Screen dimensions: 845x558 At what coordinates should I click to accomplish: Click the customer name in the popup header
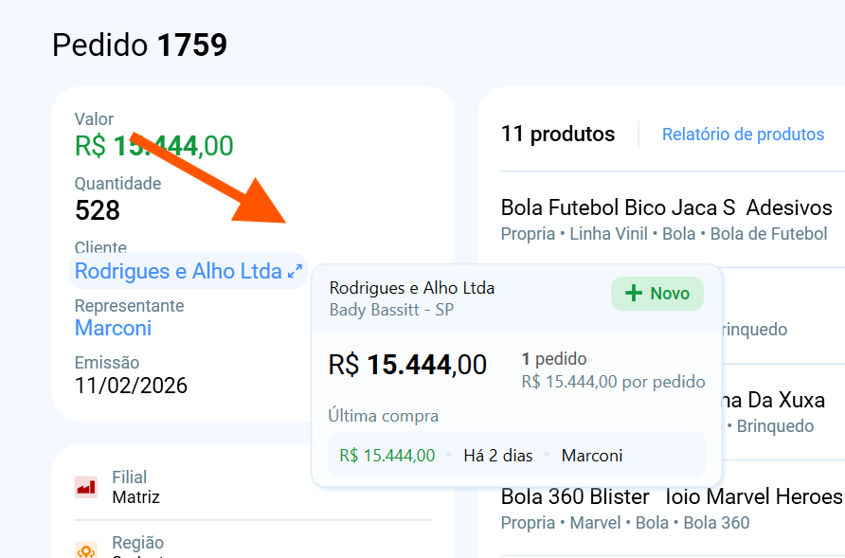[x=412, y=288]
